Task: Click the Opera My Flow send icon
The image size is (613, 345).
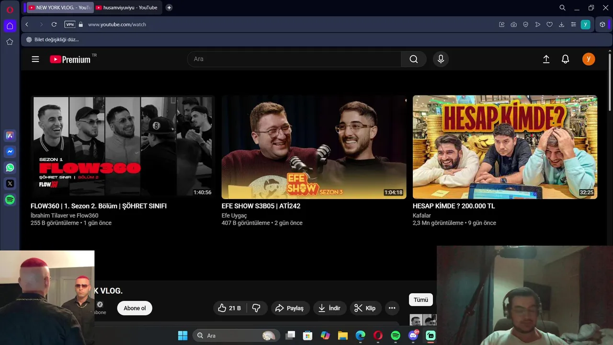Action: click(537, 24)
